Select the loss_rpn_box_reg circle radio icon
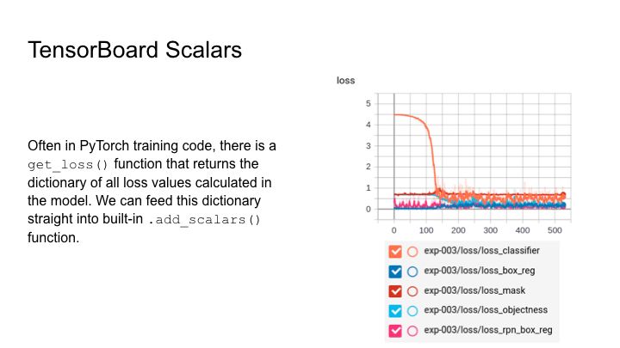This screenshot has height=348, width=620. (x=412, y=331)
